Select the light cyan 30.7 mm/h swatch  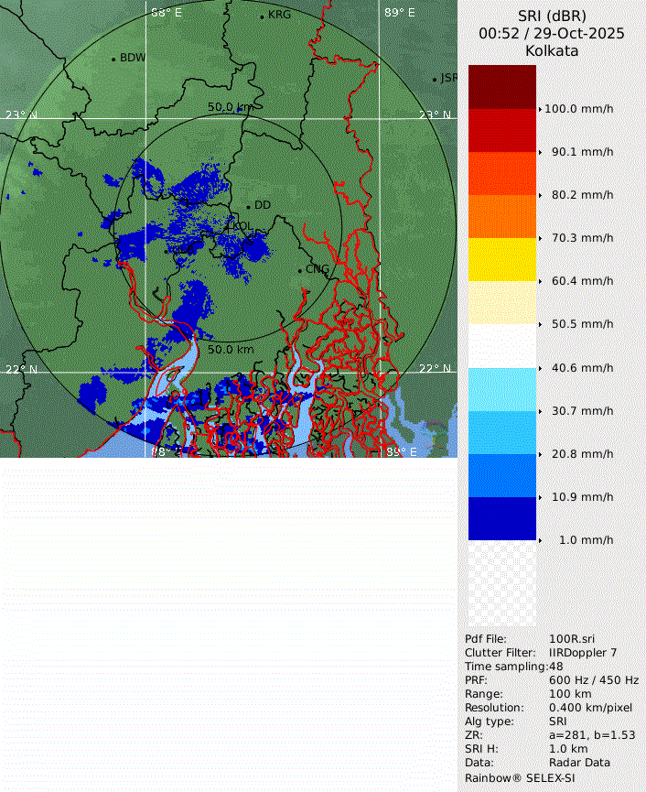501,389
